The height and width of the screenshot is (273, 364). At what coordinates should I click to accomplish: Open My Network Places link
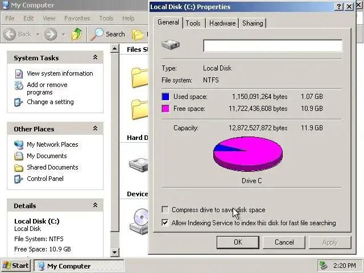point(52,144)
